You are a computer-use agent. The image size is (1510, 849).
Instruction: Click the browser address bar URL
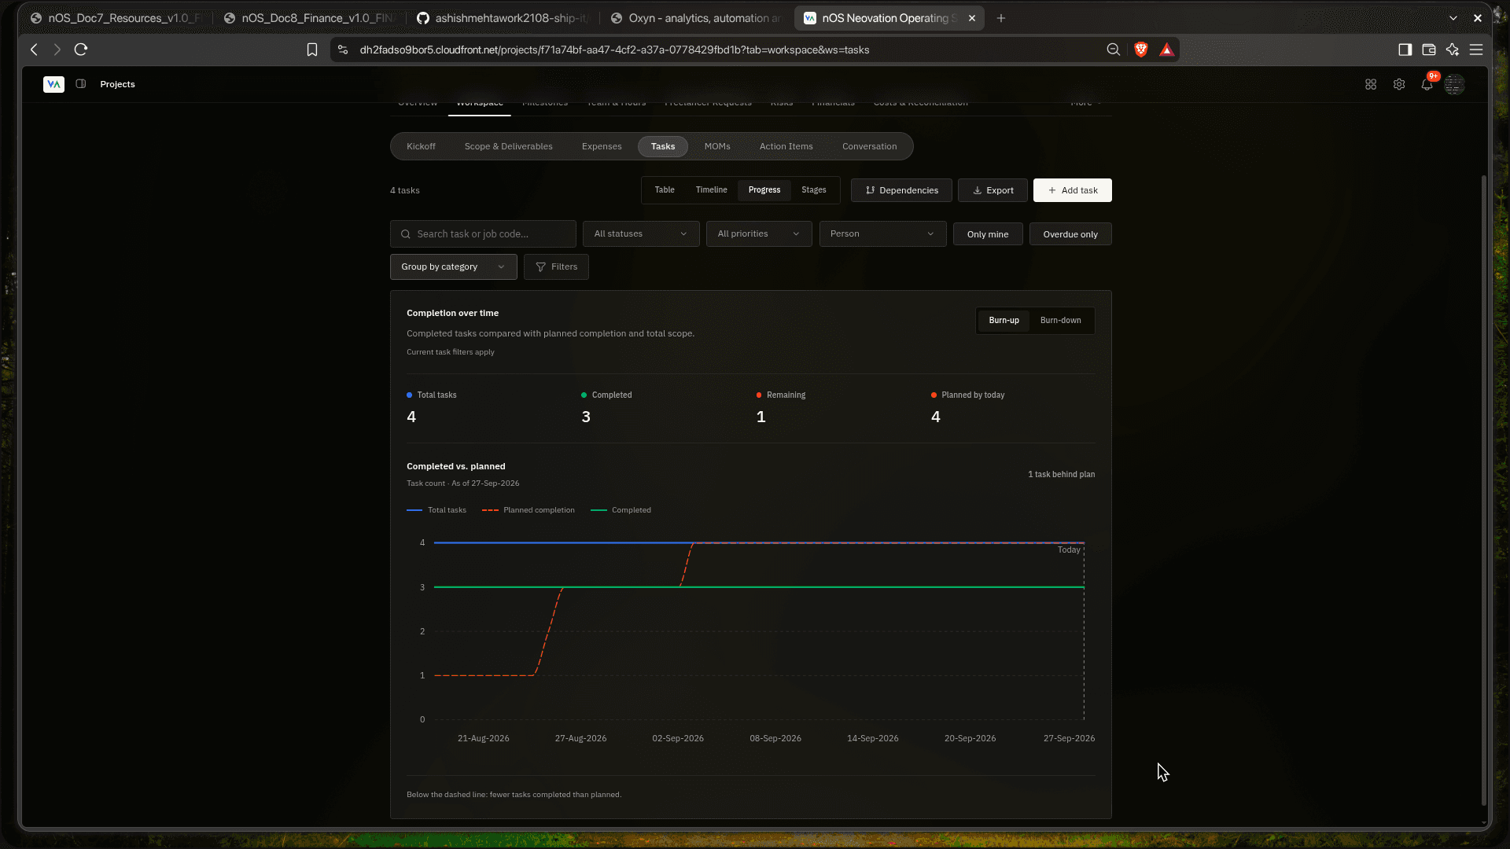614,50
